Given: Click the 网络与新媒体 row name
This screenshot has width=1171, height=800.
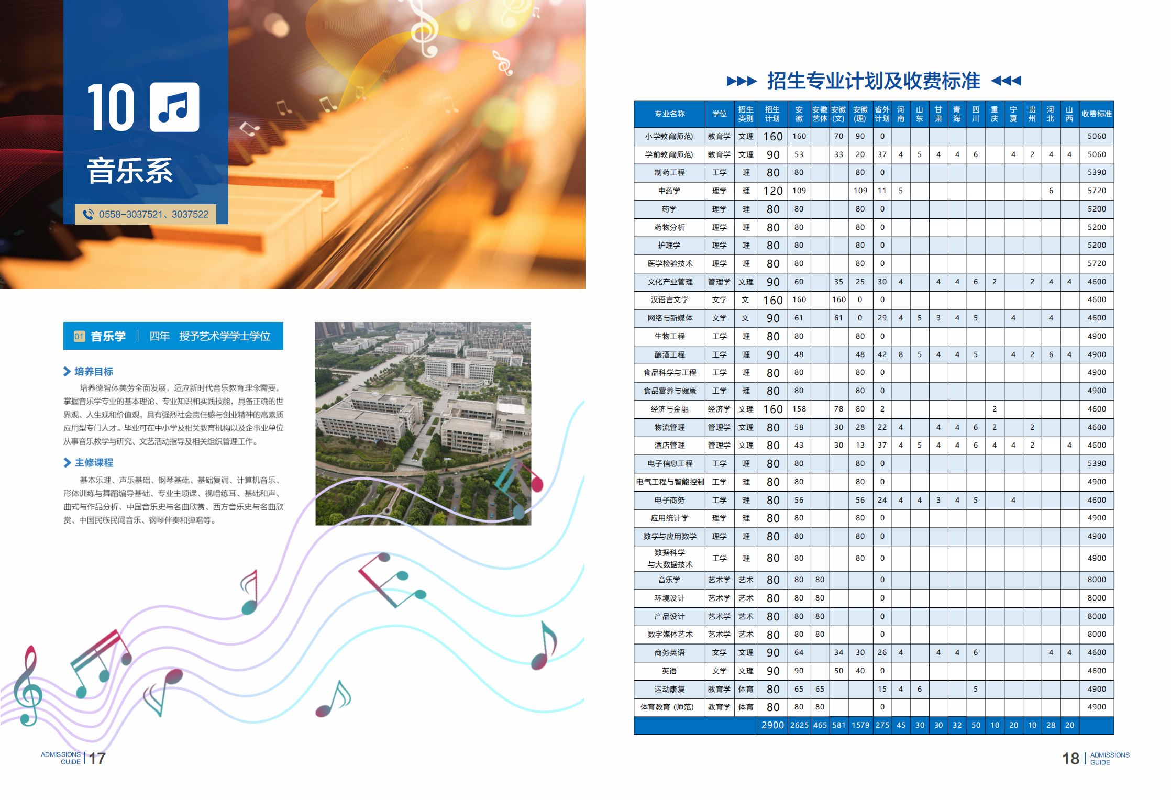Looking at the screenshot, I should click(x=669, y=318).
